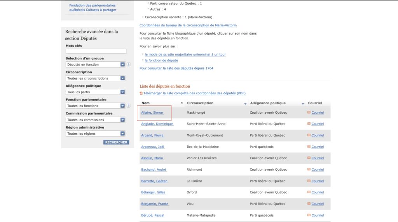This screenshot has width=398, height=222.
Task: Click the sort arrow in Allégeance politique header
Action: [303, 104]
